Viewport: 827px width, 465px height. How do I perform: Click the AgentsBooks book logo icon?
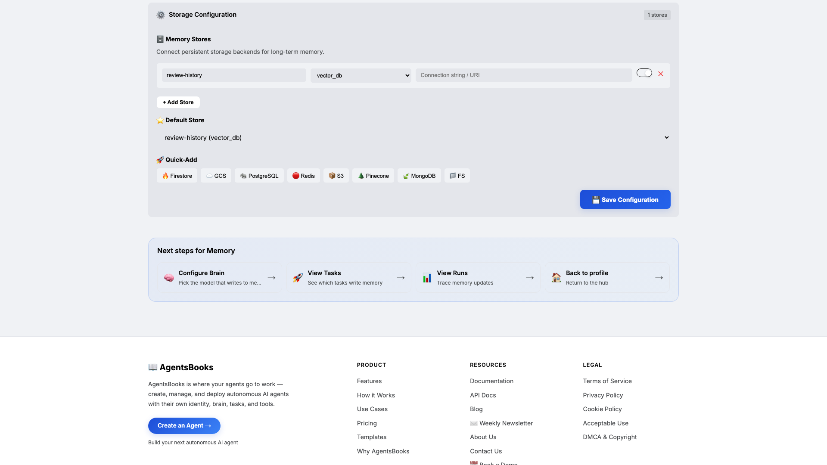[x=153, y=367]
